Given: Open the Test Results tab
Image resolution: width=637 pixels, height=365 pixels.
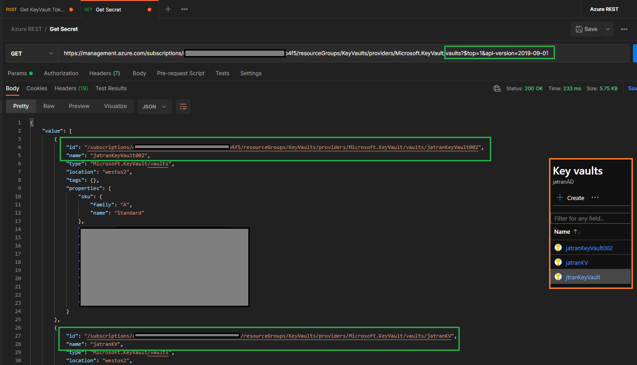Looking at the screenshot, I should coord(111,88).
